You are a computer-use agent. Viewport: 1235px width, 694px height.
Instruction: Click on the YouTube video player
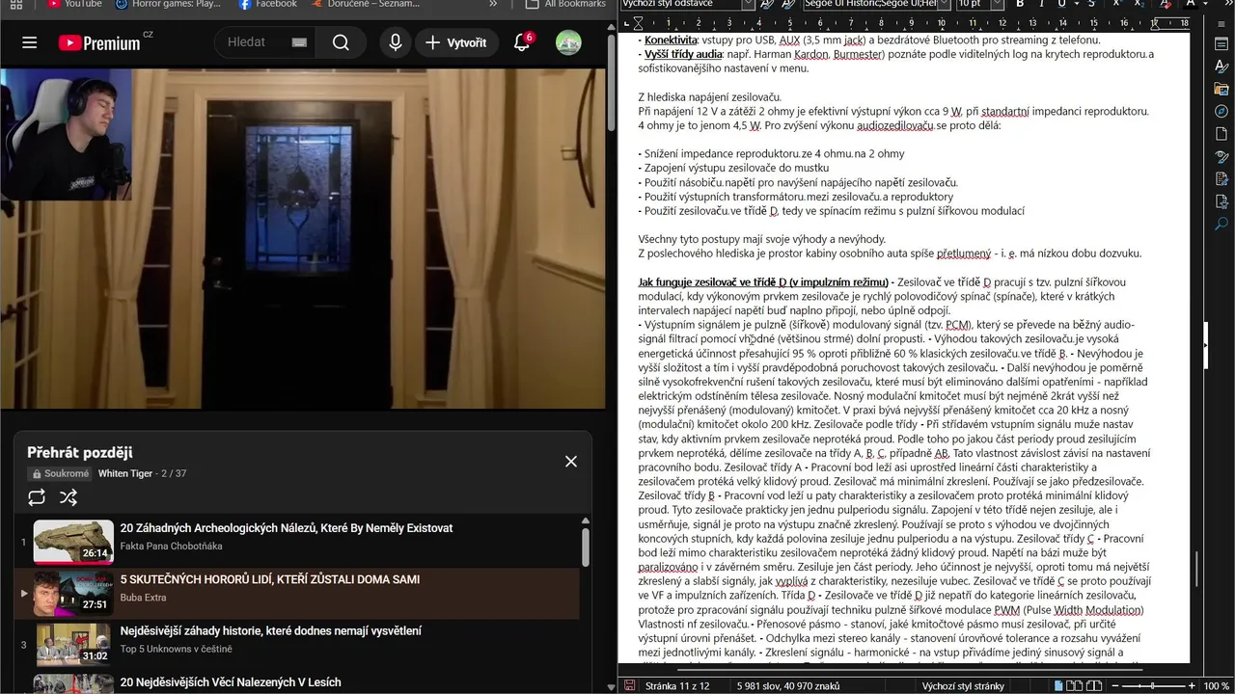[303, 238]
